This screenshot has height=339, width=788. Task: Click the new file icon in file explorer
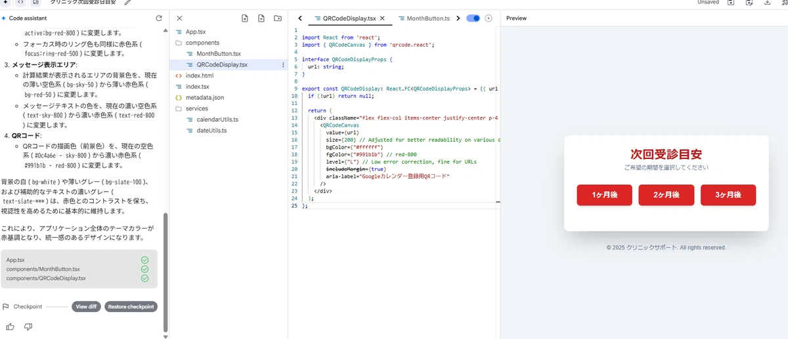(x=261, y=18)
